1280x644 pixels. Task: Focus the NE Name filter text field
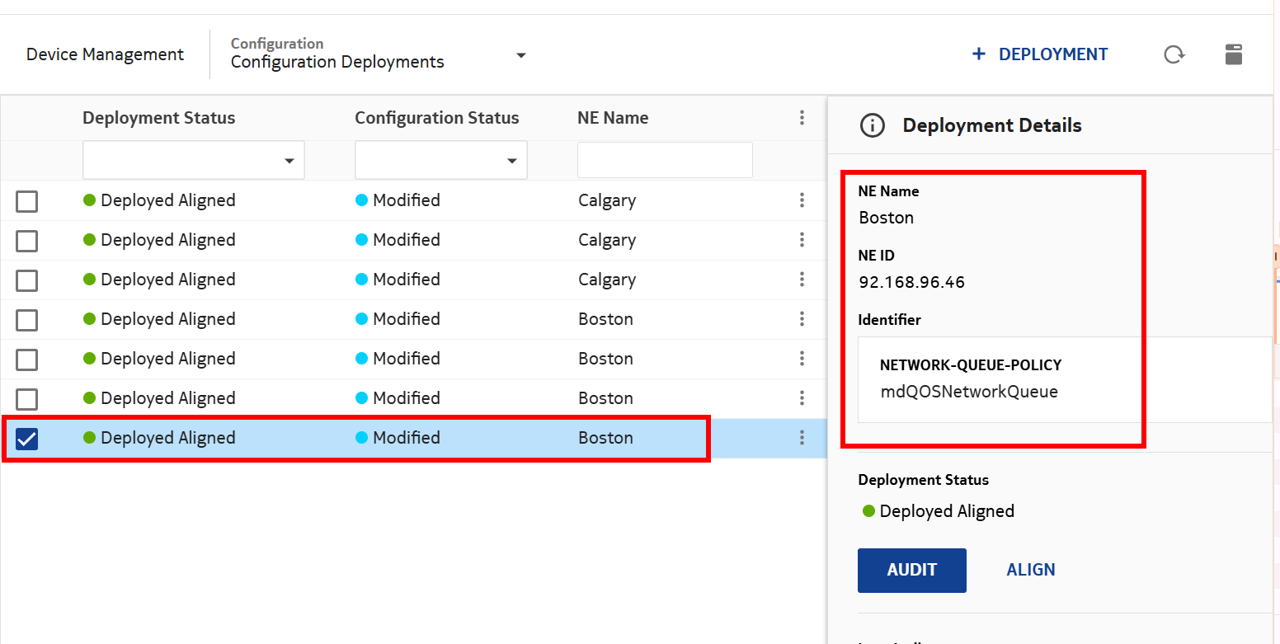tap(665, 160)
